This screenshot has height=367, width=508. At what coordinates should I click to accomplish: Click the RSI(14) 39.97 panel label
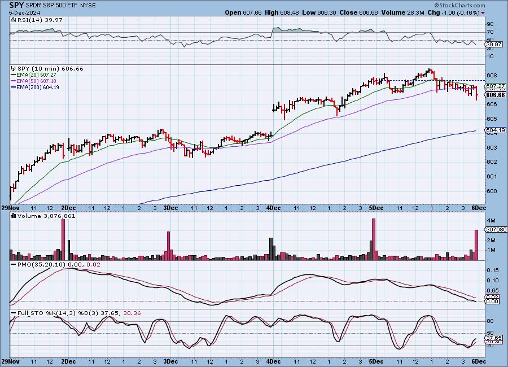[40, 20]
